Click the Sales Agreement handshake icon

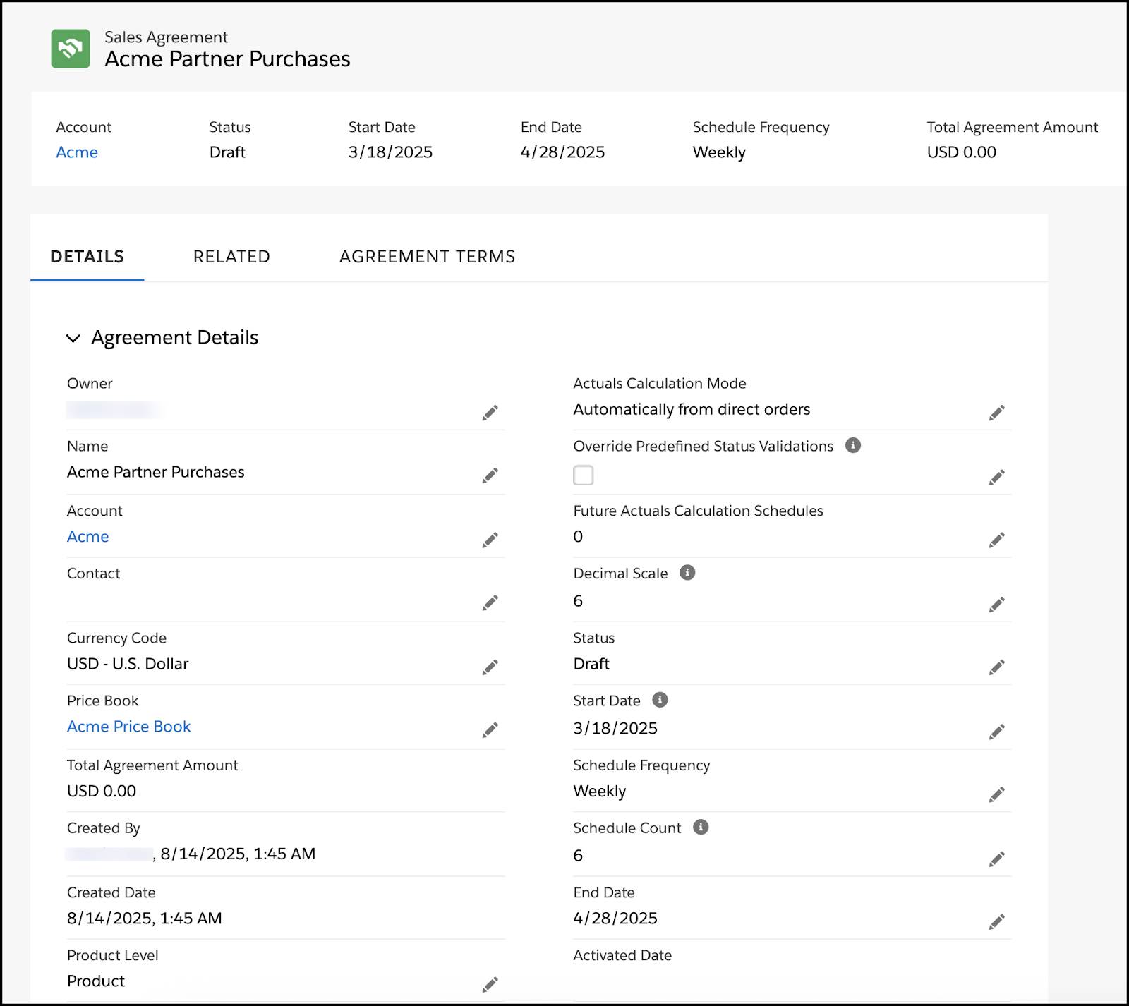[71, 49]
